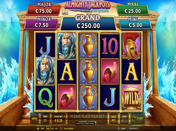Image resolution: width=176 pixels, height=131 pixels.
Task: Select the full volume sound icon
Action: pos(48,128)
